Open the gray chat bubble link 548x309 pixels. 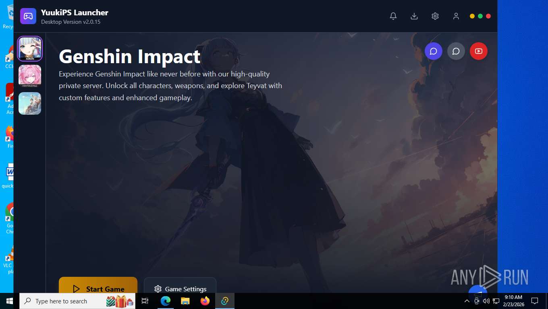point(456,51)
